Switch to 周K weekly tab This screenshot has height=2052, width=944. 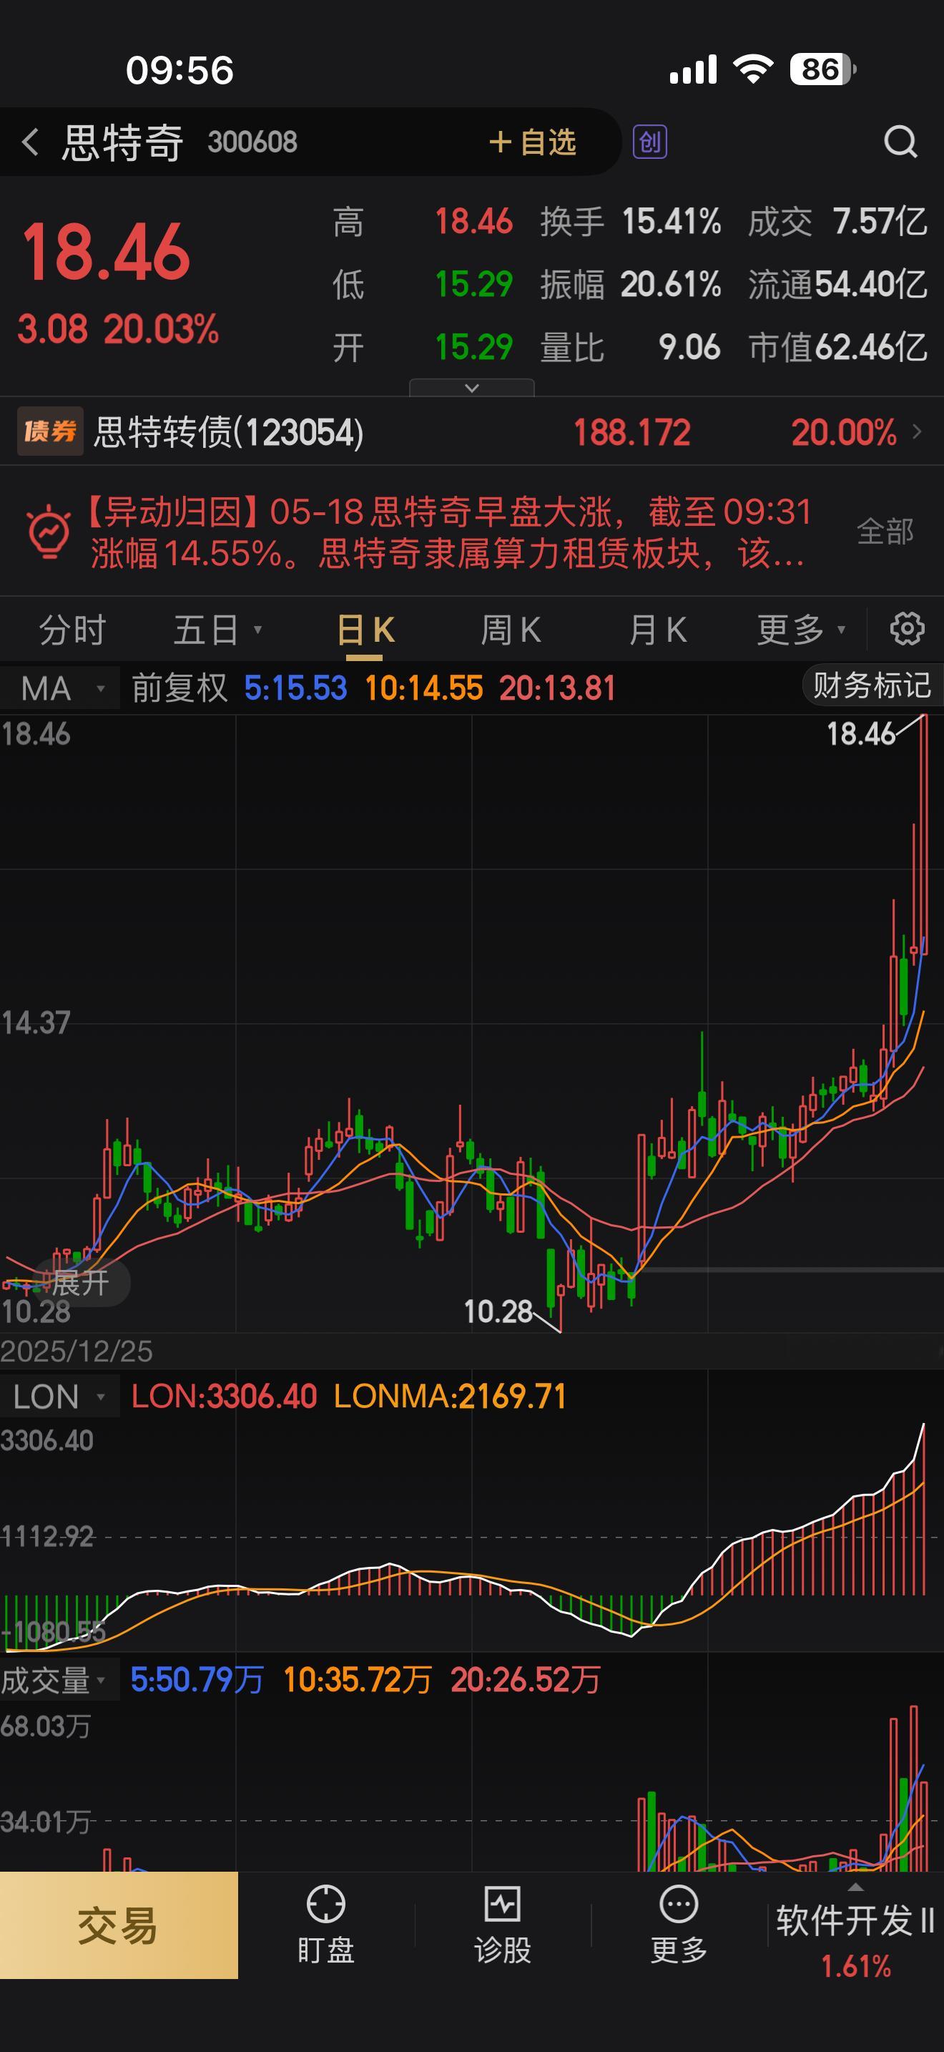pyautogui.click(x=511, y=630)
